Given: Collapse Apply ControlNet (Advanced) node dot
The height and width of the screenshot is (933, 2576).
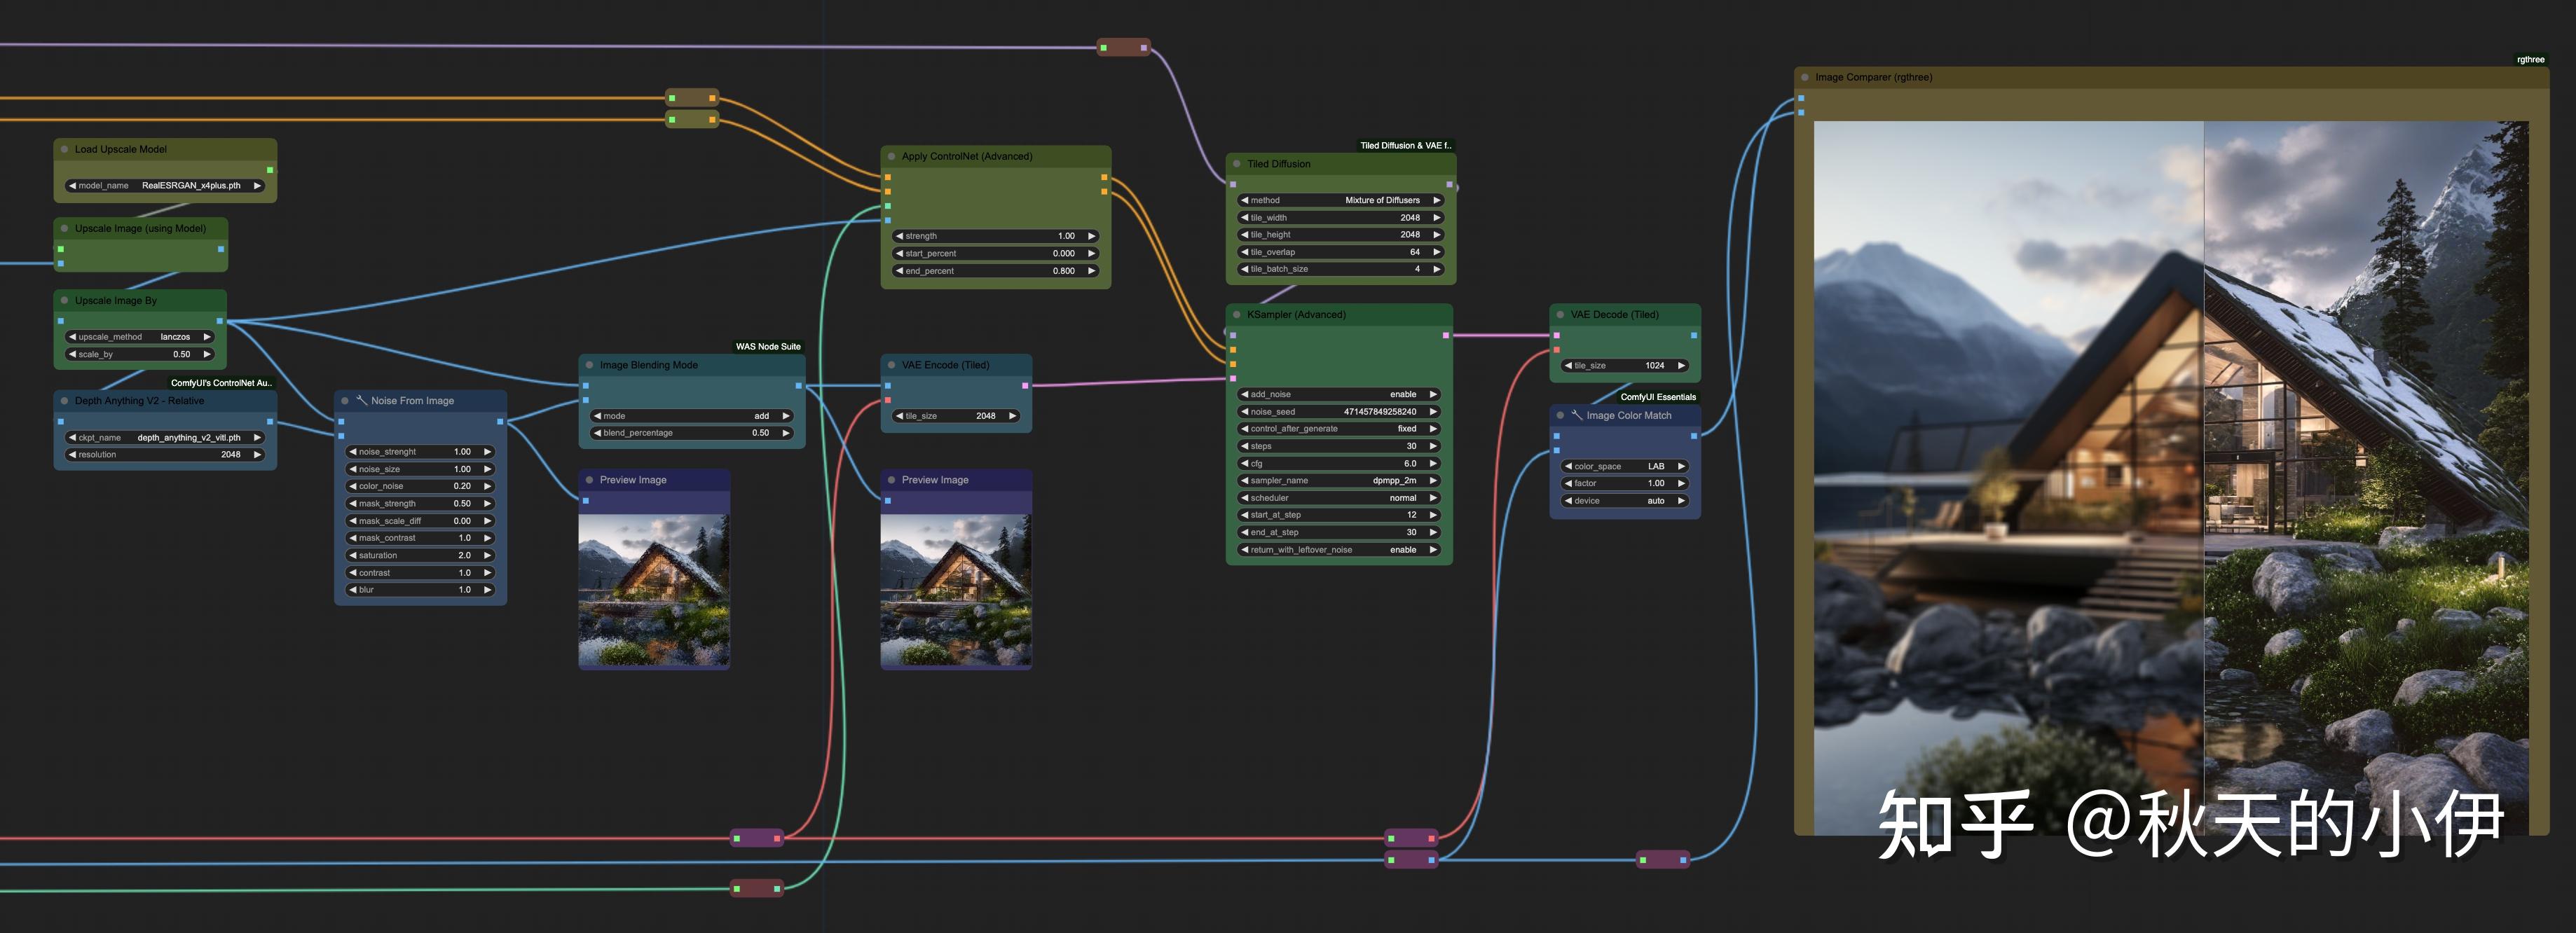Looking at the screenshot, I should 891,157.
